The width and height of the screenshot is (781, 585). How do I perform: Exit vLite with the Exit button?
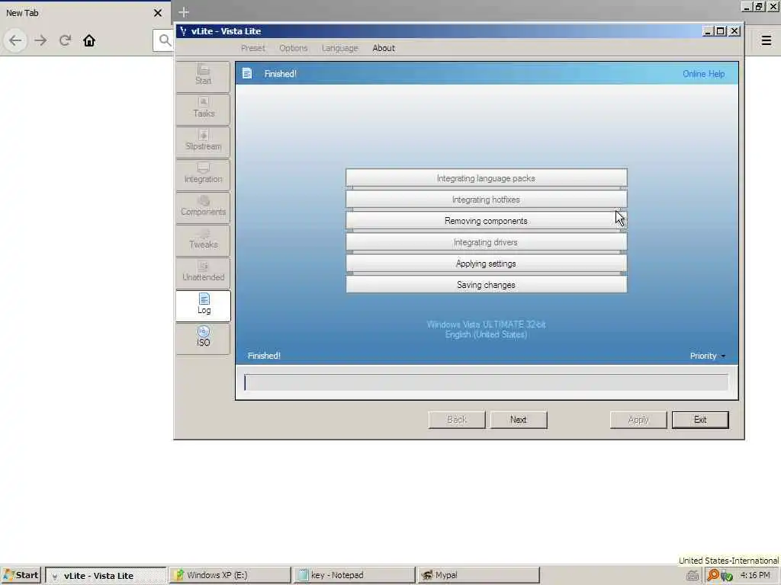coord(700,420)
